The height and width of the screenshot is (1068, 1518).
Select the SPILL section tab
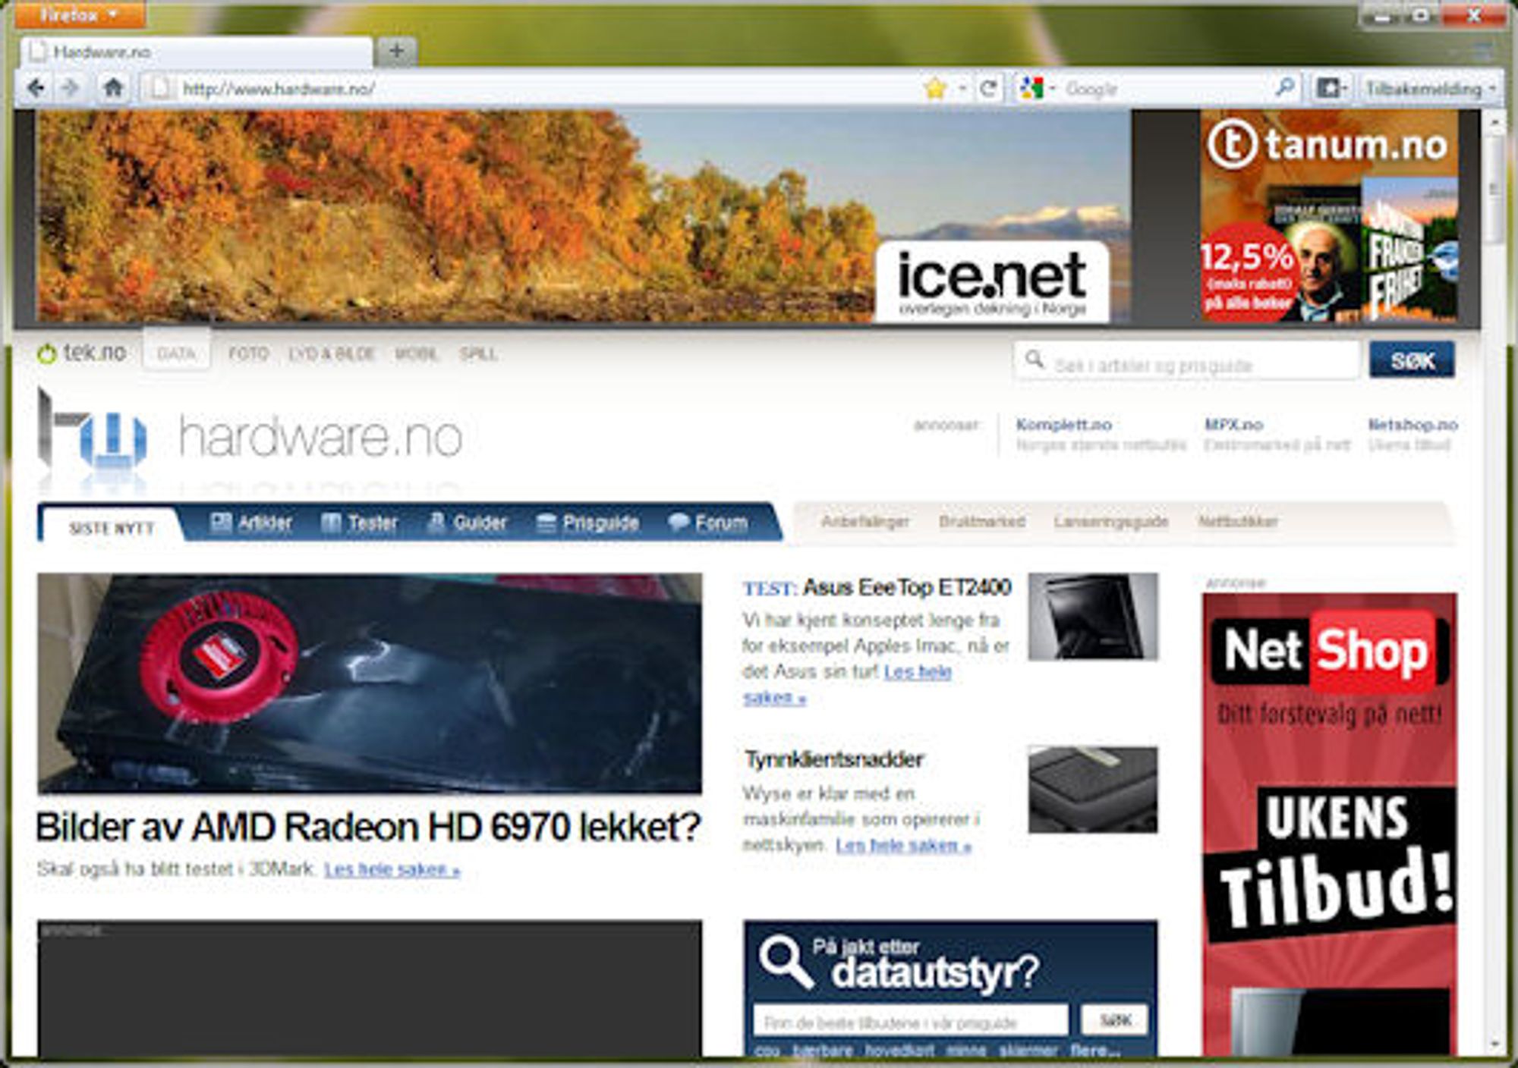coord(478,354)
